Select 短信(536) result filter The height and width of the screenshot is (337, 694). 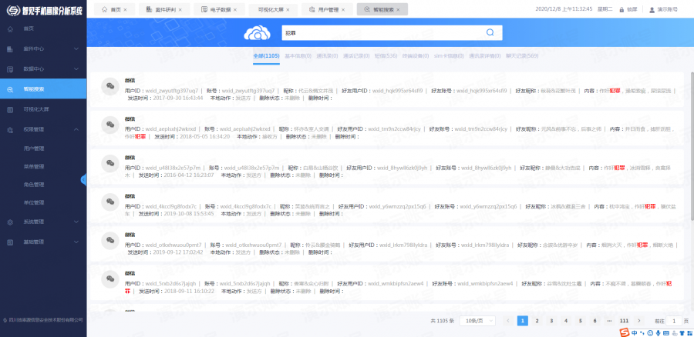[386, 56]
